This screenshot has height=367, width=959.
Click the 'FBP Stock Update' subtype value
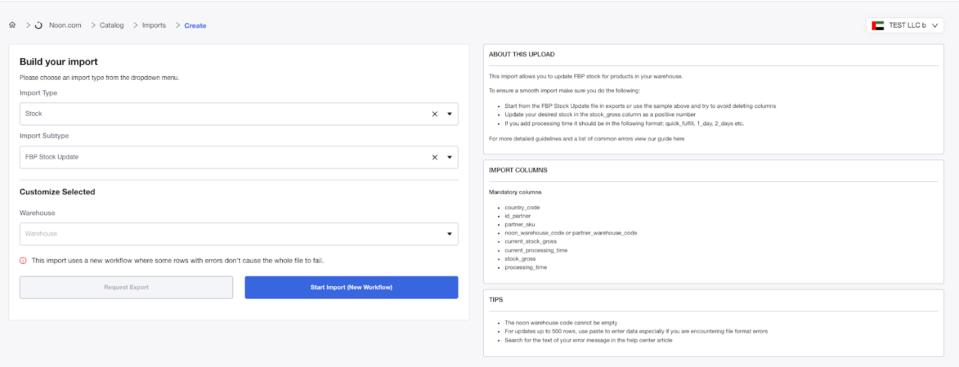point(52,157)
